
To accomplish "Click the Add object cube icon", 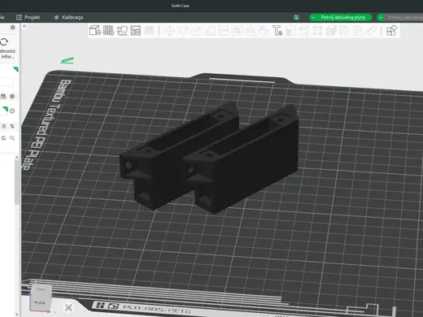I will pos(95,30).
